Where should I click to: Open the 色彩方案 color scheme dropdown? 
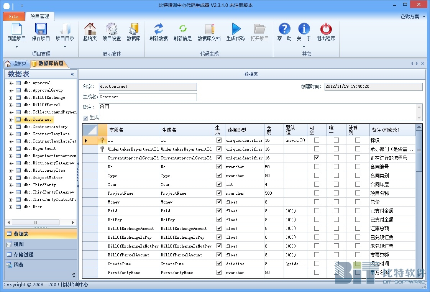[x=412, y=17]
